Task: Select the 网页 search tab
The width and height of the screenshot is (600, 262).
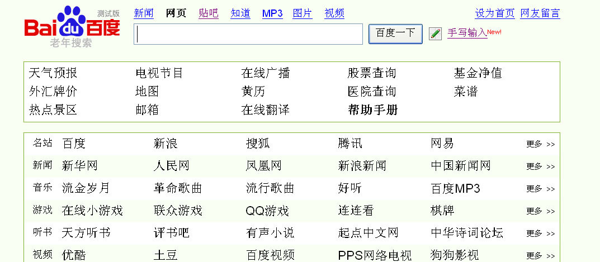Action: click(x=176, y=13)
